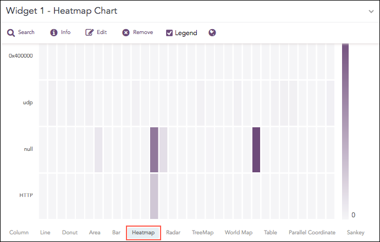
Task: Select the Area chart type
Action: coord(95,233)
